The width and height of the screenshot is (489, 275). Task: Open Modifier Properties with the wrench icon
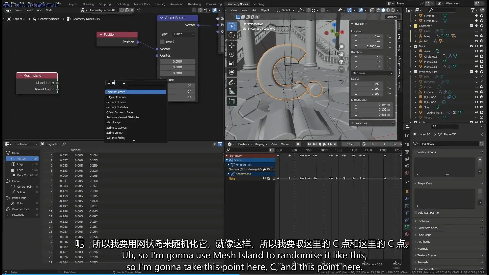[407, 199]
